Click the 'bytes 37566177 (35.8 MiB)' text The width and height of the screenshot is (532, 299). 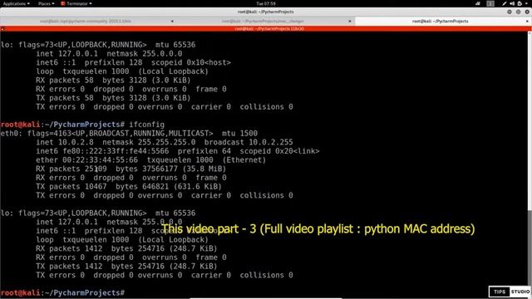click(171, 169)
